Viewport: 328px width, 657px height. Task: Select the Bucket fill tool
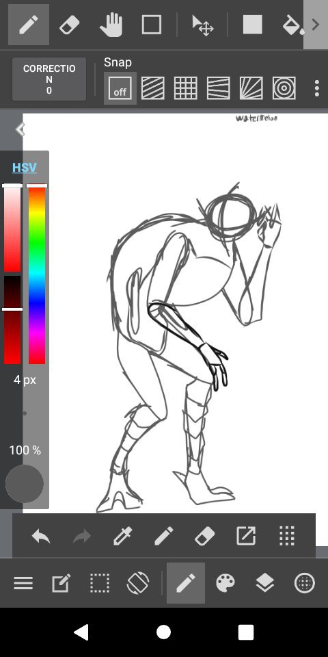click(293, 25)
